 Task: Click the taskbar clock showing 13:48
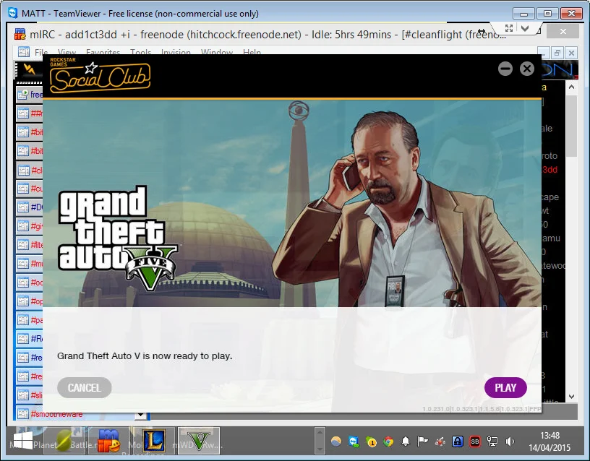point(550,441)
